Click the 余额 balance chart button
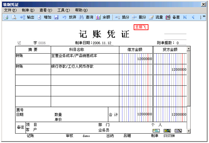This screenshot has height=143, width=209. [x=103, y=17]
